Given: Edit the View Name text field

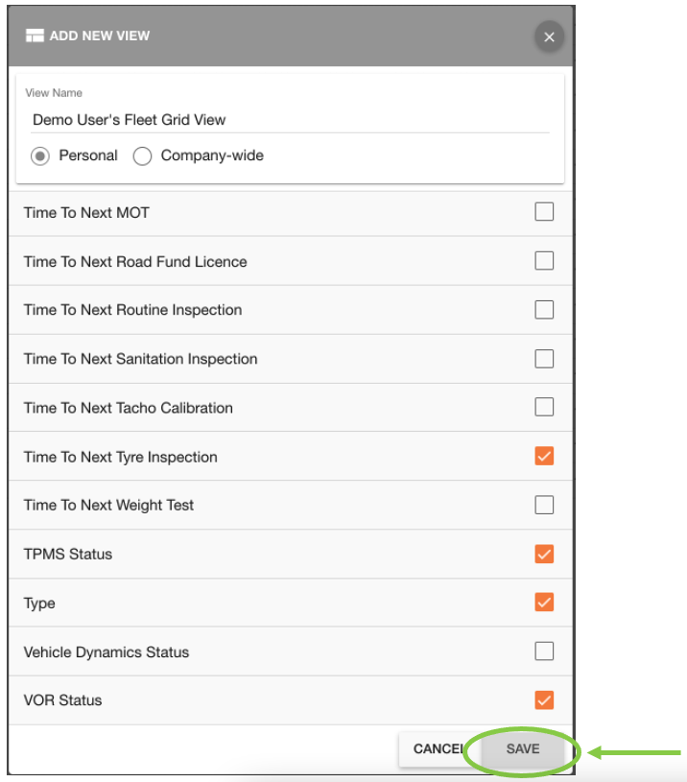Looking at the screenshot, I should [x=288, y=120].
